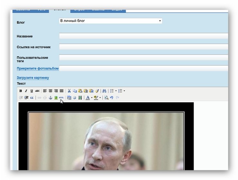This screenshot has height=180, width=238.
Task: Open the text color picker dropdown arrow
Action: point(92,98)
